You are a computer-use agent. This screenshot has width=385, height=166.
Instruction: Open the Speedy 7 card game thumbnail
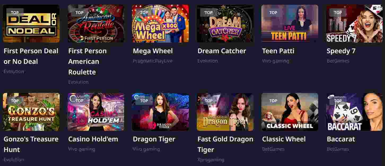(354, 24)
